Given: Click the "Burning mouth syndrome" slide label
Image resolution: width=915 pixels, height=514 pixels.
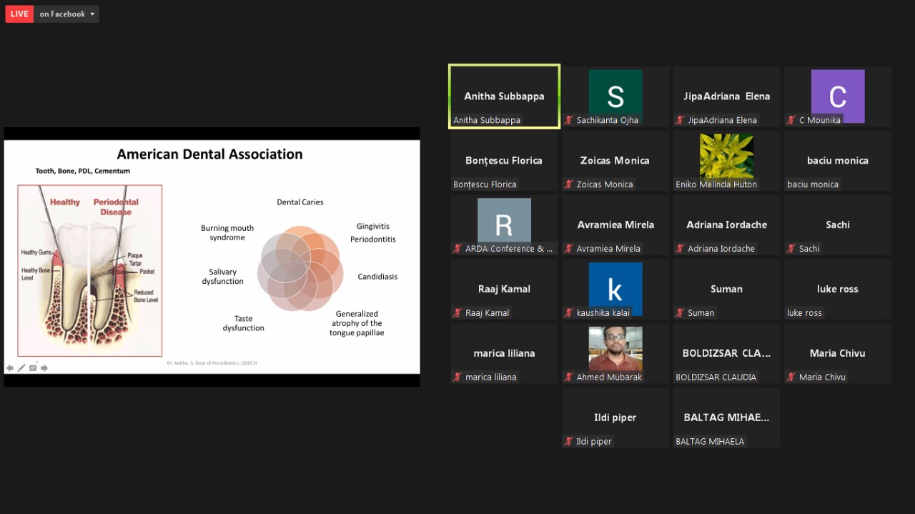Looking at the screenshot, I should coord(227,233).
